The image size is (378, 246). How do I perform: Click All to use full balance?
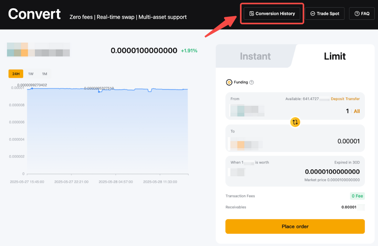pos(357,111)
